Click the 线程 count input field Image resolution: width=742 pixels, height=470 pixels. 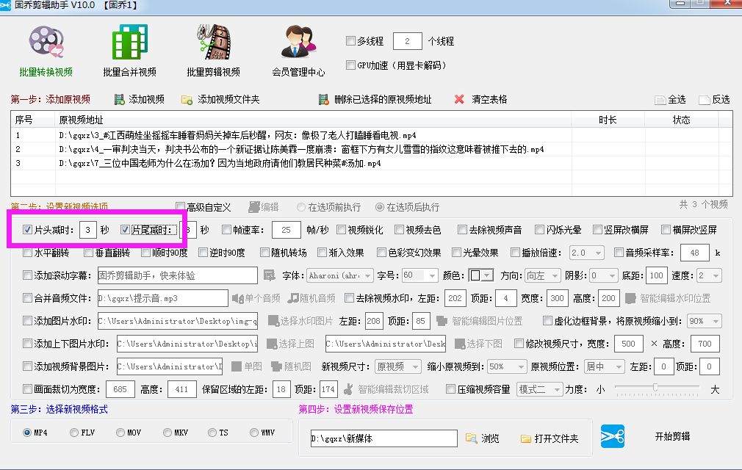click(407, 41)
